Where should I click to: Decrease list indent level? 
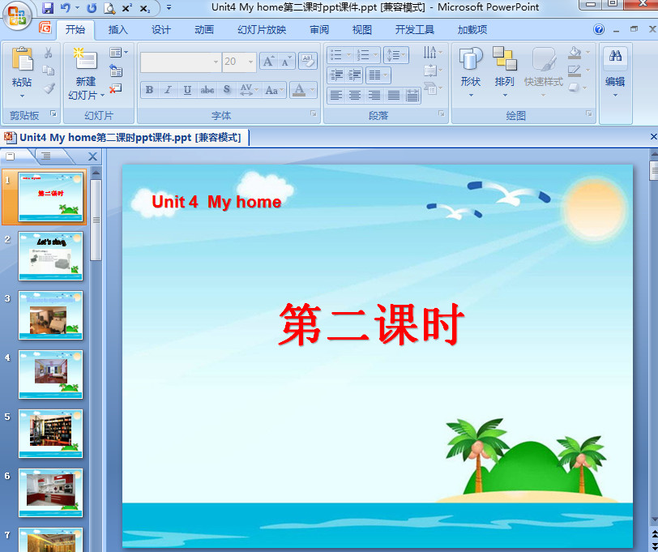coord(336,75)
